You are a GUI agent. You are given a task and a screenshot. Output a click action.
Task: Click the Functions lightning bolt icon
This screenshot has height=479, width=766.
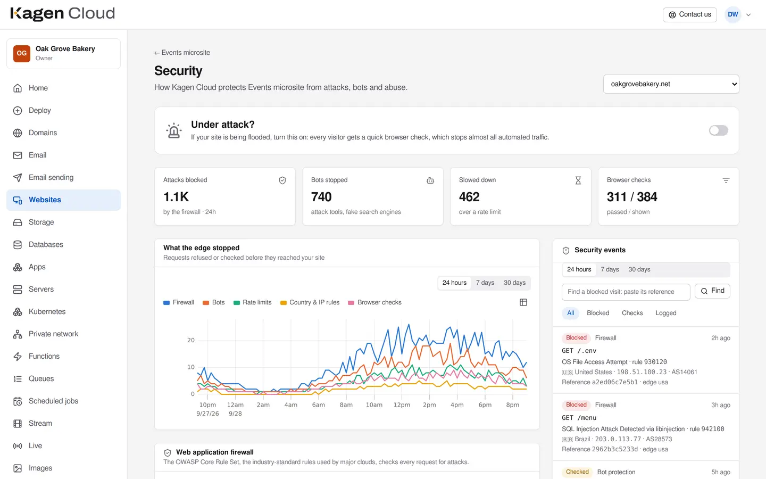point(18,357)
